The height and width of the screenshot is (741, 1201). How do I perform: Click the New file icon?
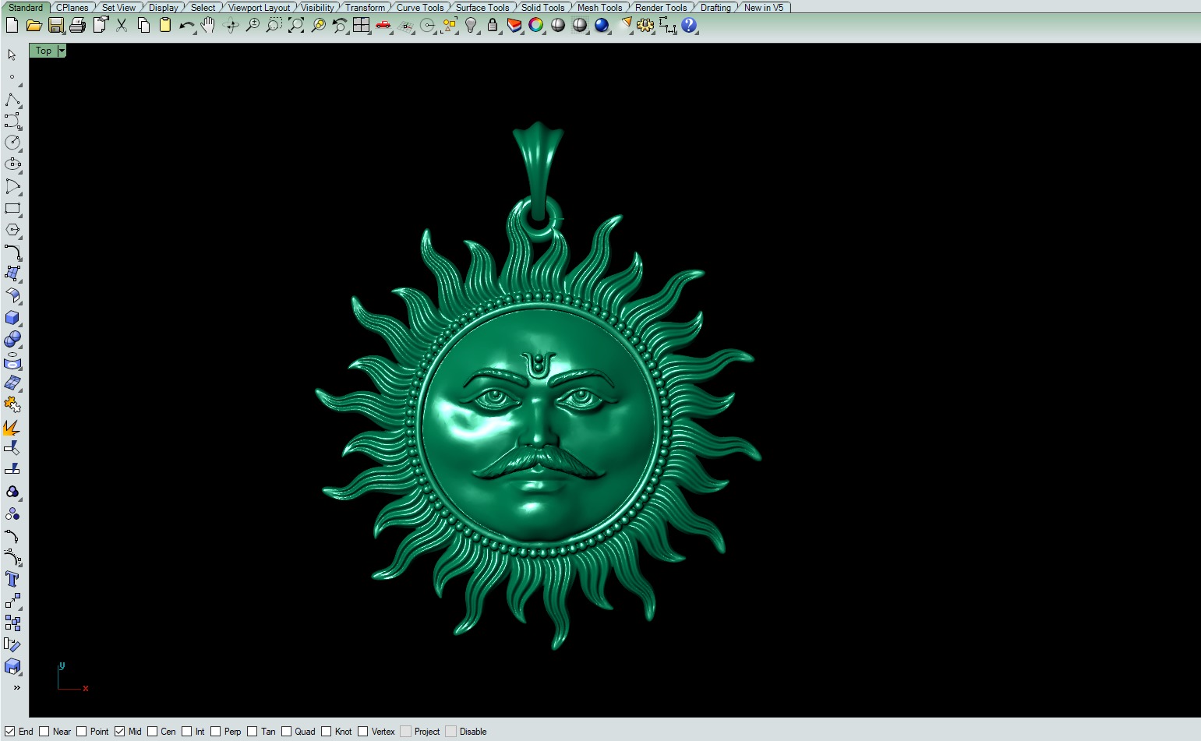pos(12,25)
